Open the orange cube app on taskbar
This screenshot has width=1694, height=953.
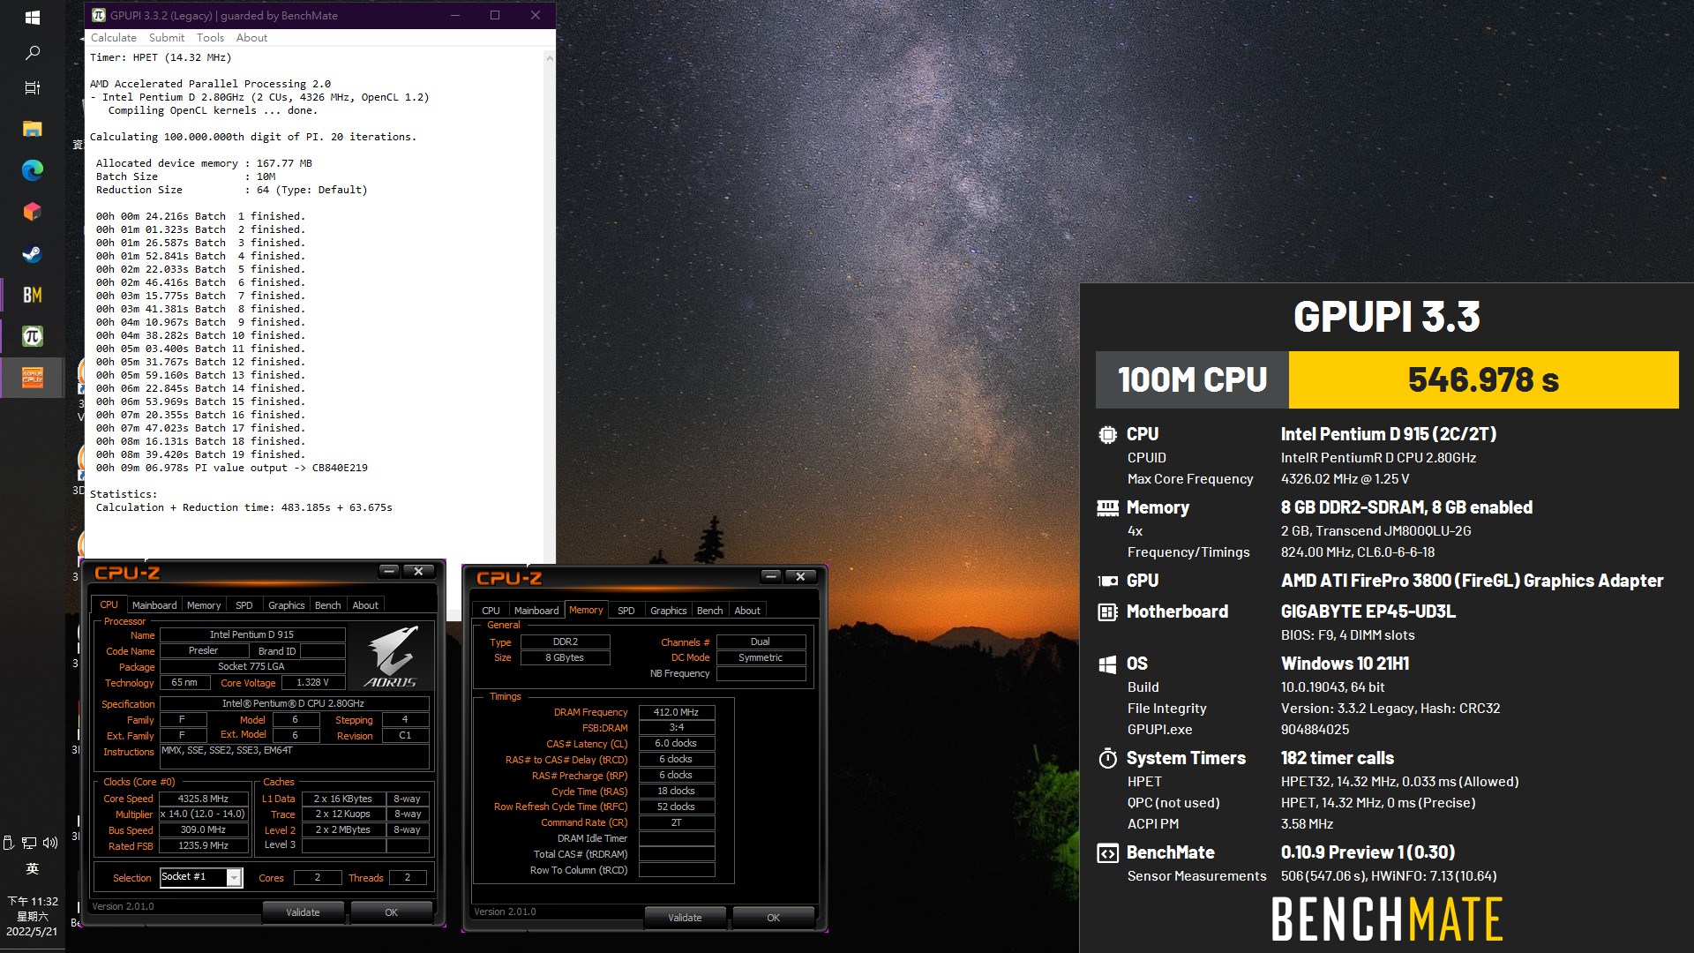point(33,212)
